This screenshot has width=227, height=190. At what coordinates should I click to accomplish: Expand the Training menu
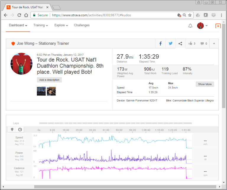pos(41,25)
